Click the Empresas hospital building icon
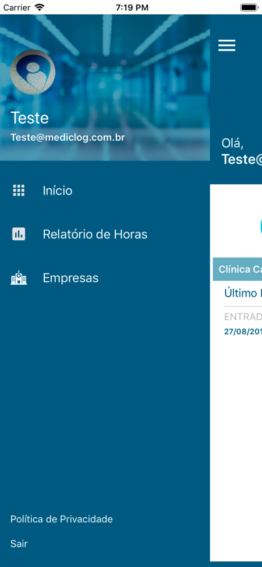The image size is (262, 567). click(x=19, y=278)
